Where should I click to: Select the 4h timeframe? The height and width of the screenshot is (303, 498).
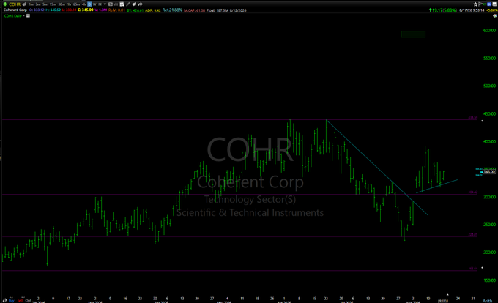coord(83,4)
